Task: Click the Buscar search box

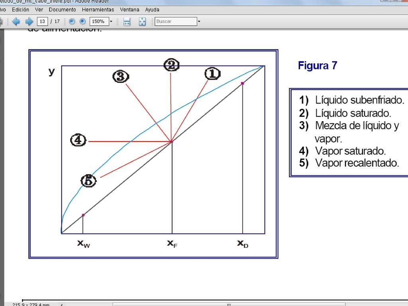Action: click(x=176, y=22)
